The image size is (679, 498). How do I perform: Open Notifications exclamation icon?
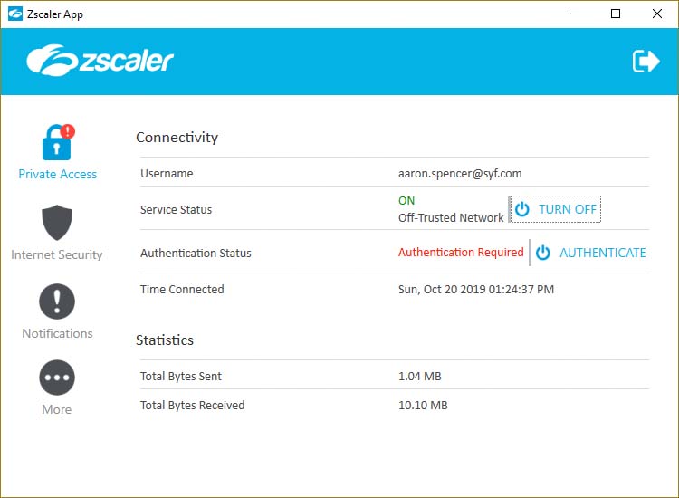[x=57, y=302]
